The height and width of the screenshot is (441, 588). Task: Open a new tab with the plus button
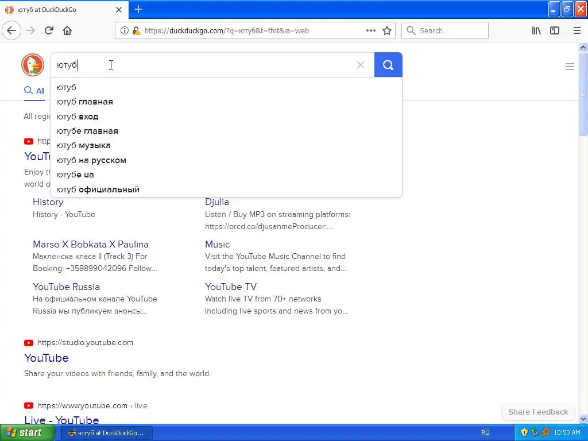pos(138,9)
